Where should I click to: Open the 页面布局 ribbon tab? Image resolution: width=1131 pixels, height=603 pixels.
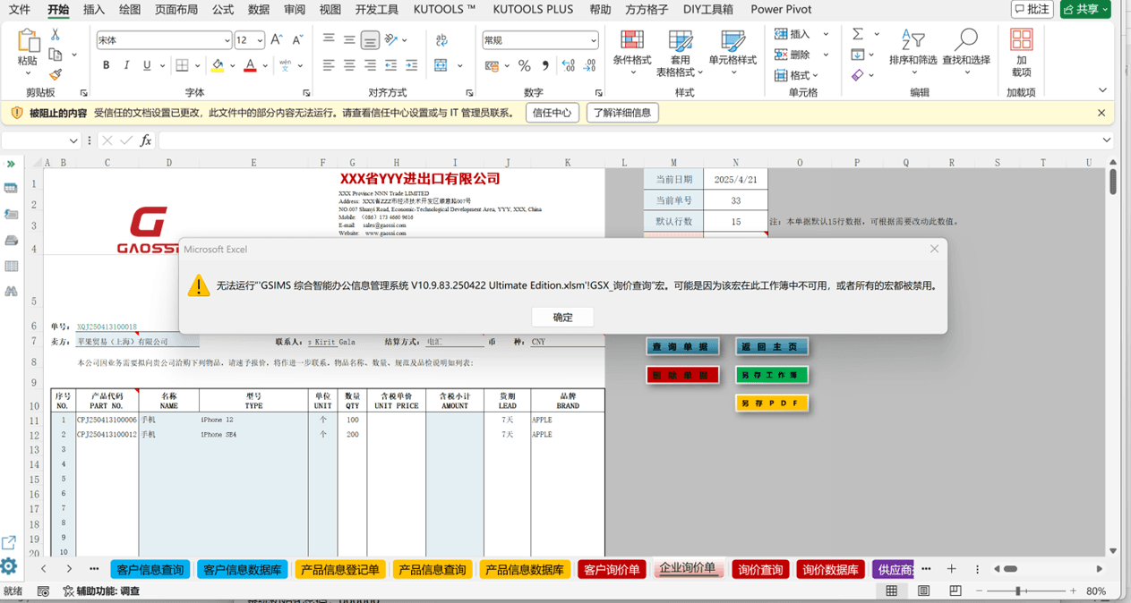point(176,10)
